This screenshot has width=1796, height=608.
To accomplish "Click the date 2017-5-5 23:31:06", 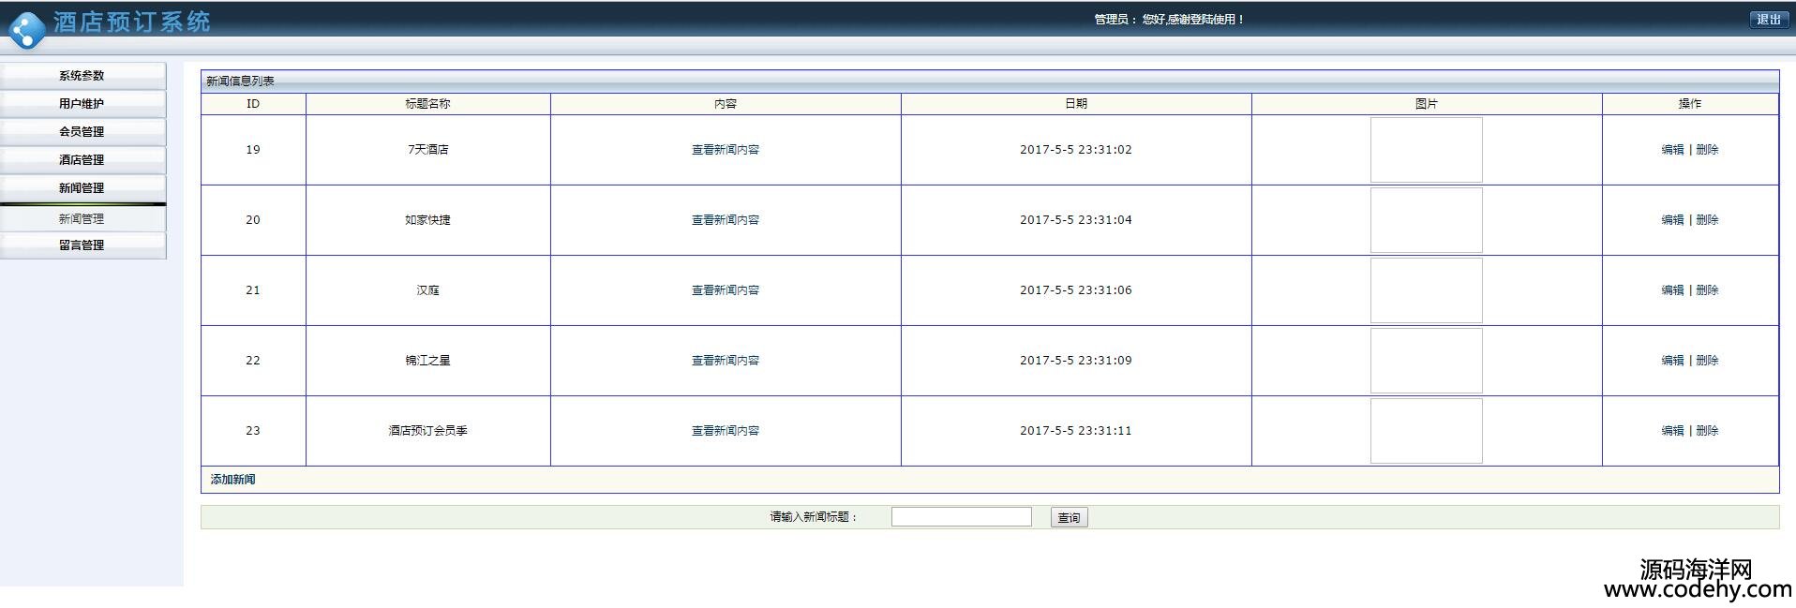I will 1076,290.
